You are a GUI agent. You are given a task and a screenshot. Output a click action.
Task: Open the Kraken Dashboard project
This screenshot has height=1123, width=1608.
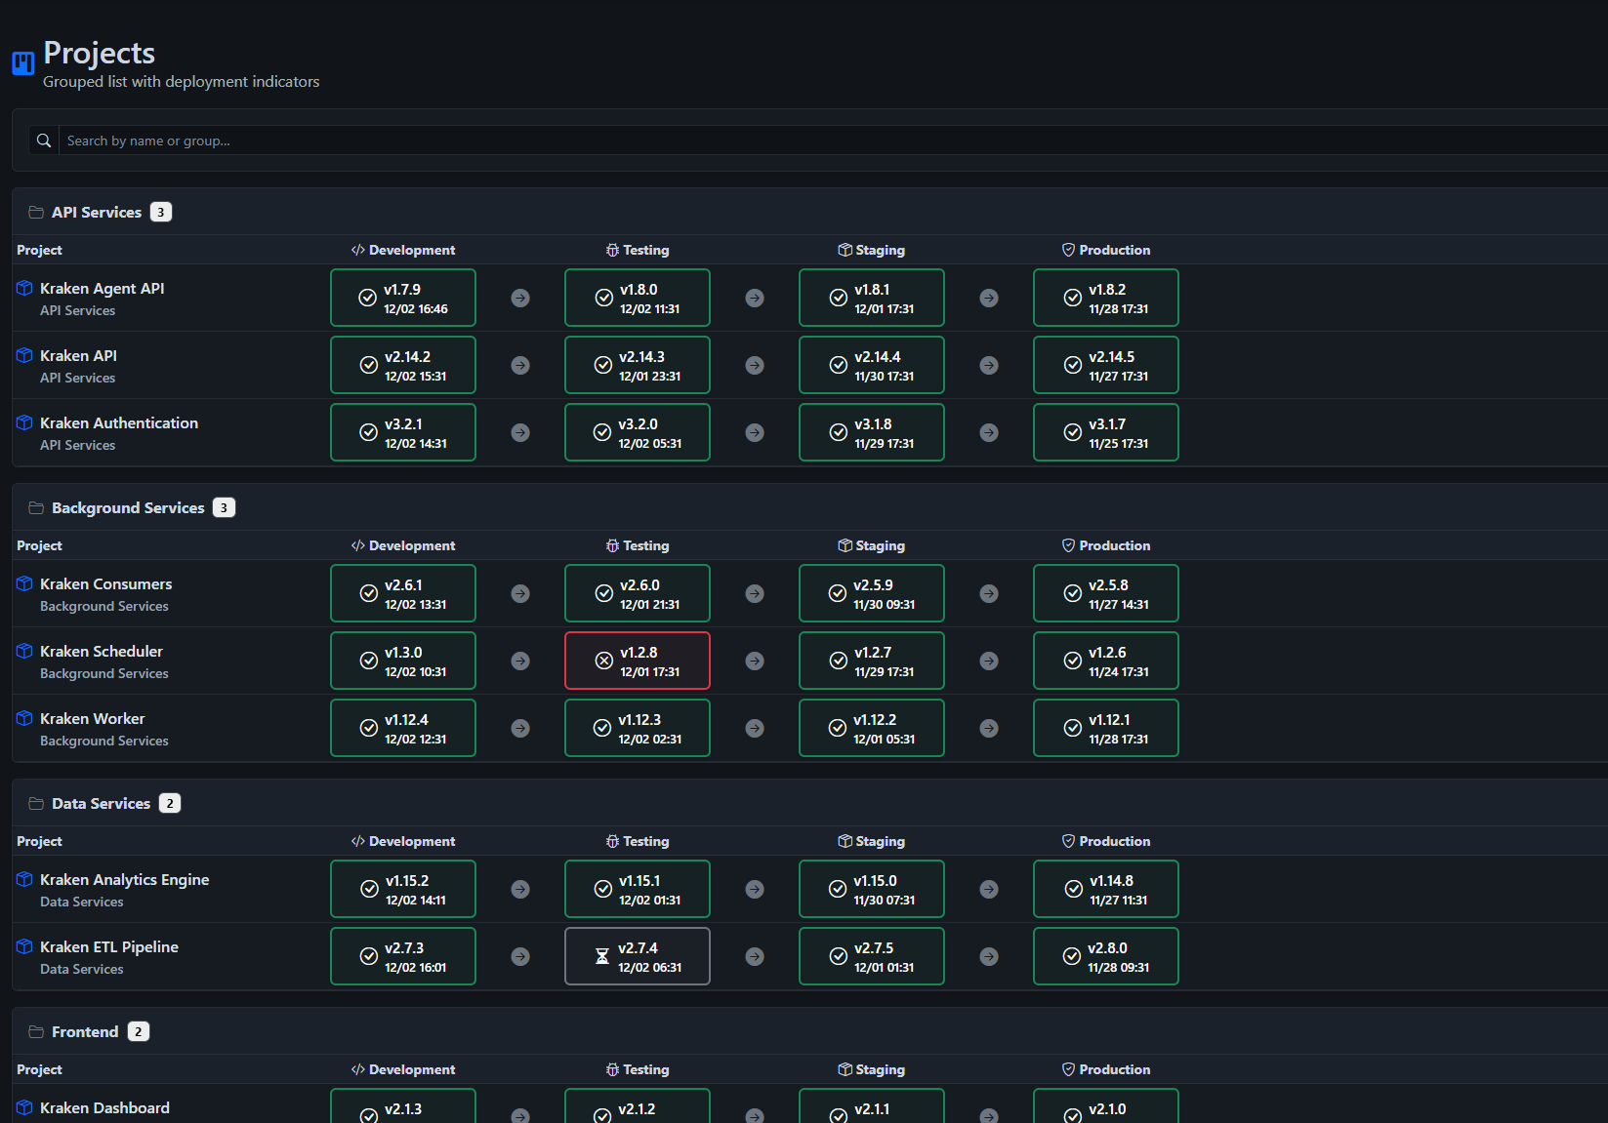tap(103, 1107)
